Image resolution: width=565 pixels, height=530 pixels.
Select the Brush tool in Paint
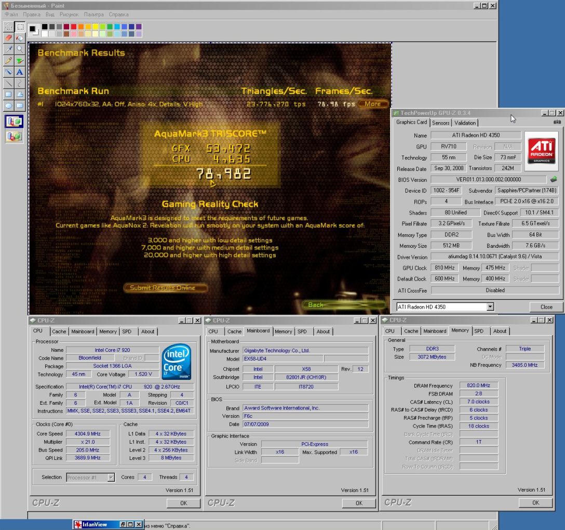pyautogui.click(x=20, y=61)
